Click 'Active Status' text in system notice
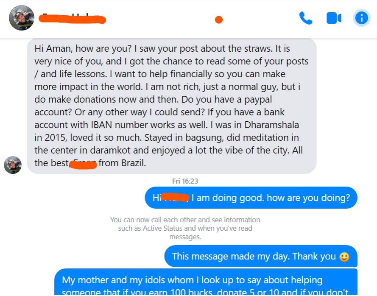 click(x=163, y=228)
